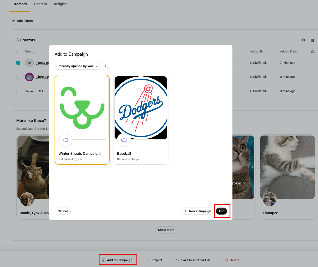
Task: Click '7 mins ago' added date cell
Action: pos(287,63)
